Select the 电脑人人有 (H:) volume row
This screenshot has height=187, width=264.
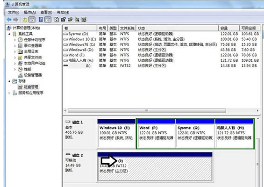(161, 60)
